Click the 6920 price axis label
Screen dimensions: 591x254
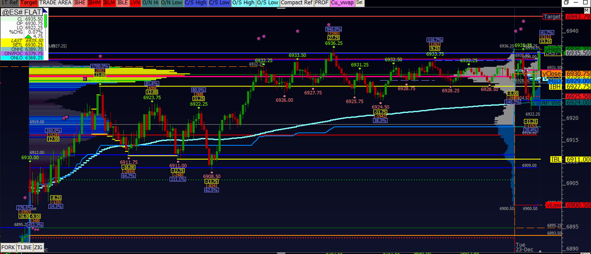pyautogui.click(x=573, y=118)
